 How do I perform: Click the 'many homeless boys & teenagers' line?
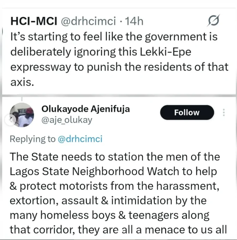[109, 215]
